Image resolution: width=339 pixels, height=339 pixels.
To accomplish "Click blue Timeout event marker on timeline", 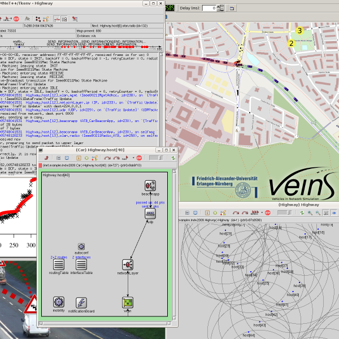I will click(x=19, y=47).
